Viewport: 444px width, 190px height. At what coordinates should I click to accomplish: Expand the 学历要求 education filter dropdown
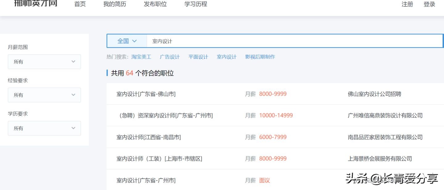44,128
